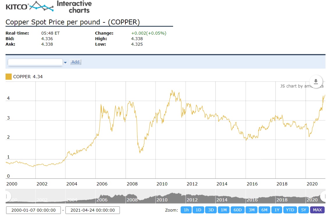Select the 1D zoom button
Image resolution: width=329 pixels, height=218 pixels.
[x=198, y=210]
